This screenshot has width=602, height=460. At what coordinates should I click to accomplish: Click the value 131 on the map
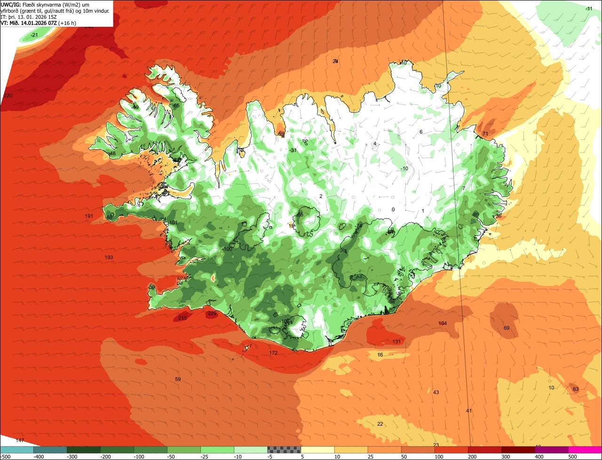pyautogui.click(x=396, y=342)
